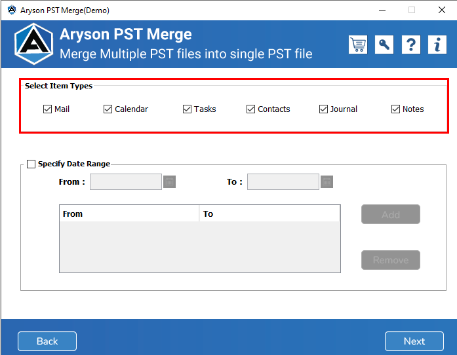Show the info about icon

437,45
